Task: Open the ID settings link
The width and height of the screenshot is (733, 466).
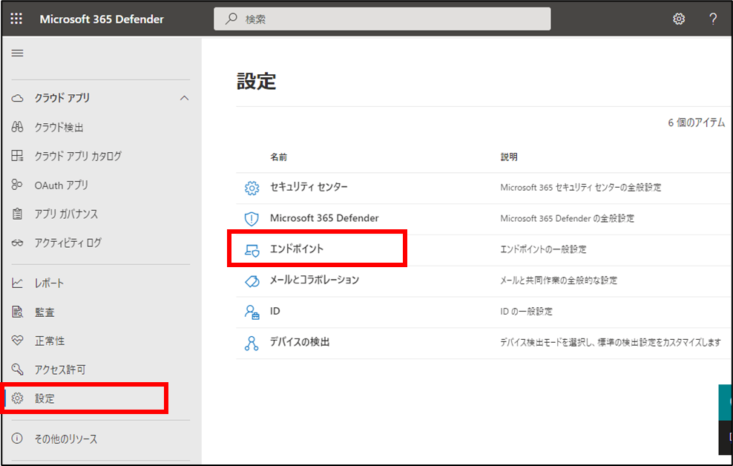Action: pos(275,311)
